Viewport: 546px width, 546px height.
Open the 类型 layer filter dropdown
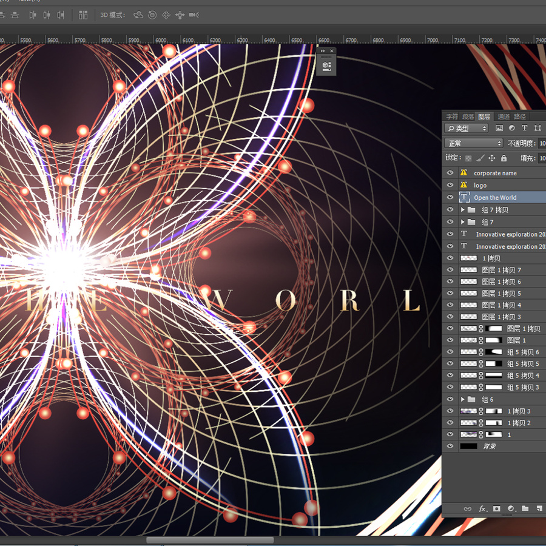click(x=467, y=128)
